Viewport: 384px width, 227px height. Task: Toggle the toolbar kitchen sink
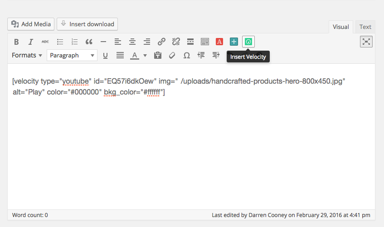click(x=205, y=42)
